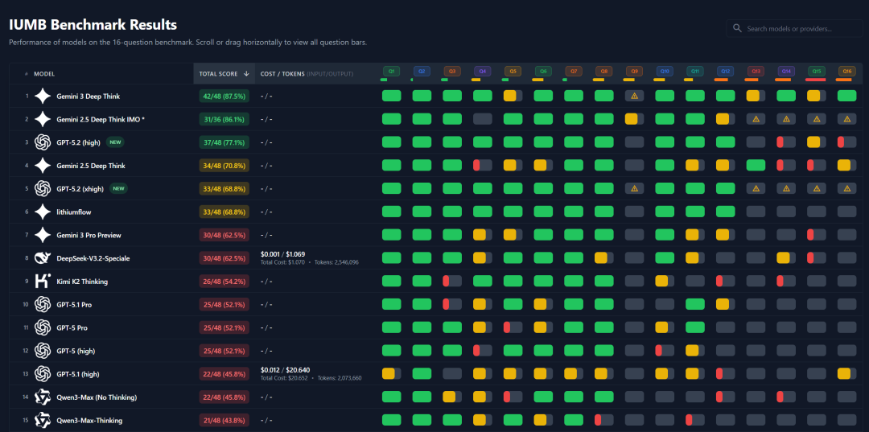Click the OpenAI logo for GPT-5.1 (high)
The width and height of the screenshot is (869, 432).
click(x=43, y=374)
